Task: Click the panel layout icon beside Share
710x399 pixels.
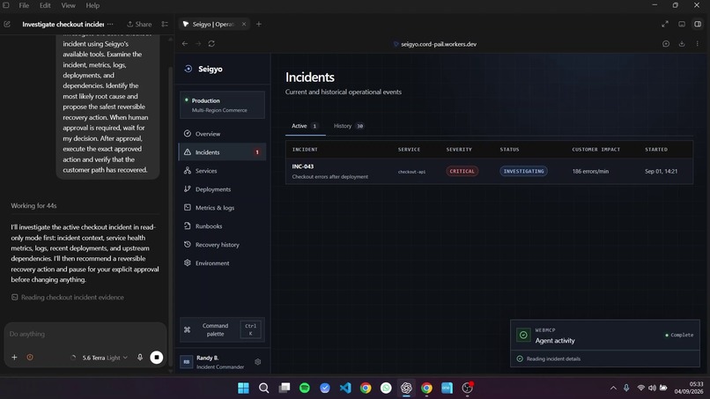Action: coord(165,24)
